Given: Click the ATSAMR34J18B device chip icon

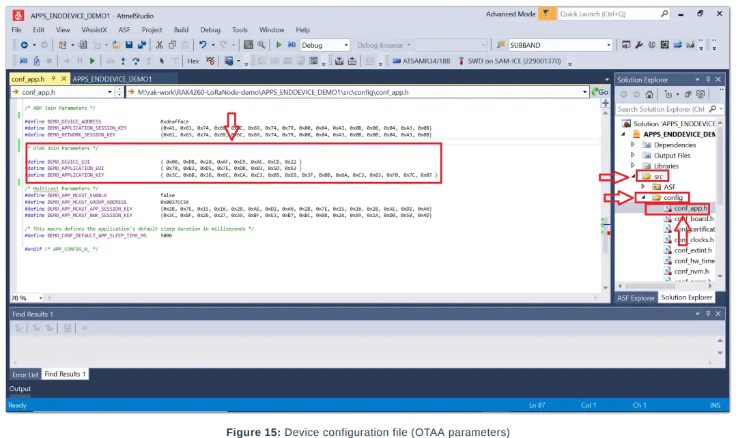Looking at the screenshot, I should click(397, 61).
